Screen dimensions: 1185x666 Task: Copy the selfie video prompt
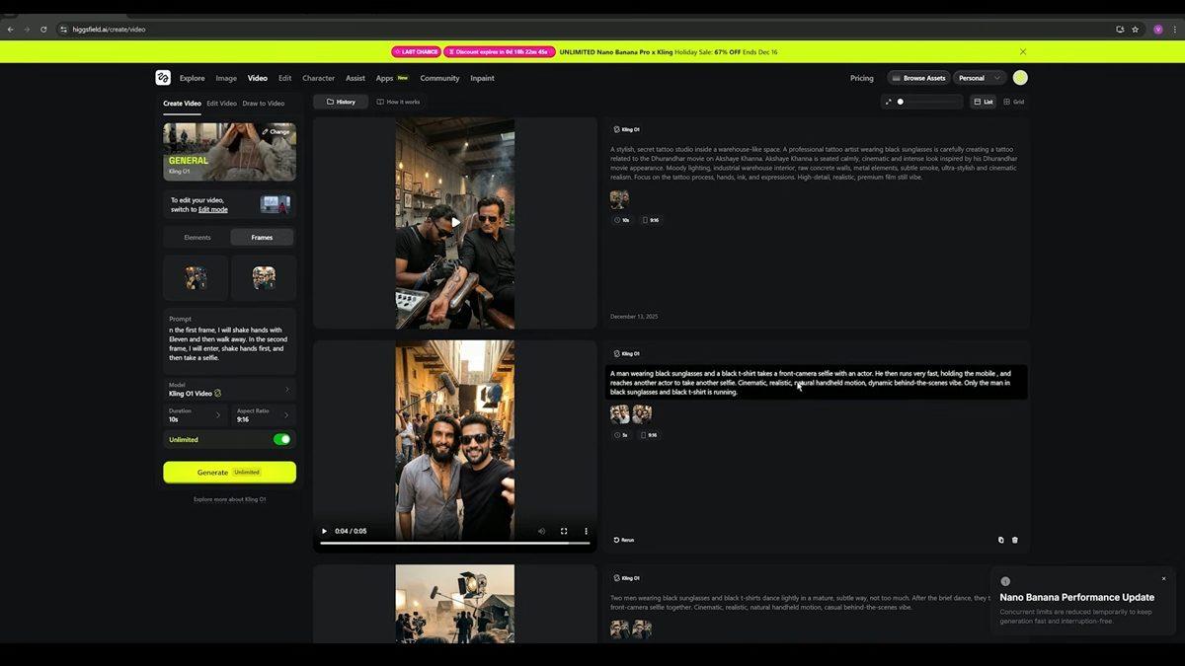point(1000,540)
